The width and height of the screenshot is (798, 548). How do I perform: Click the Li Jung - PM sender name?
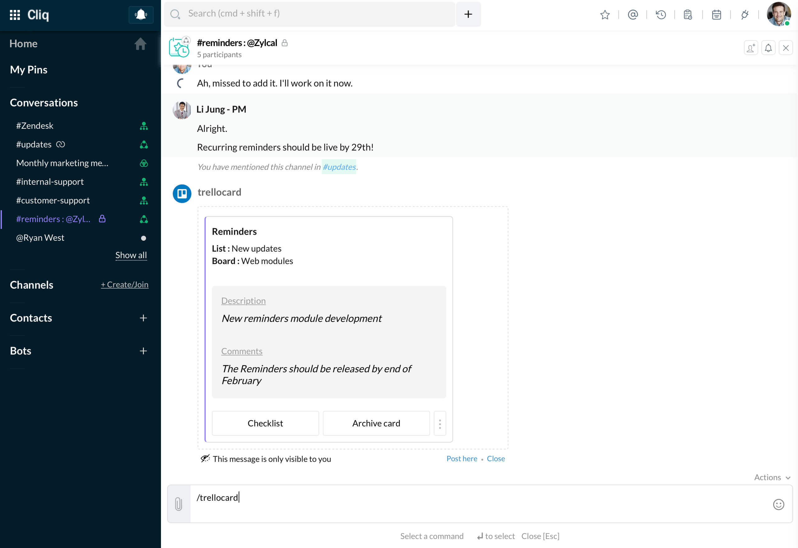pyautogui.click(x=221, y=109)
